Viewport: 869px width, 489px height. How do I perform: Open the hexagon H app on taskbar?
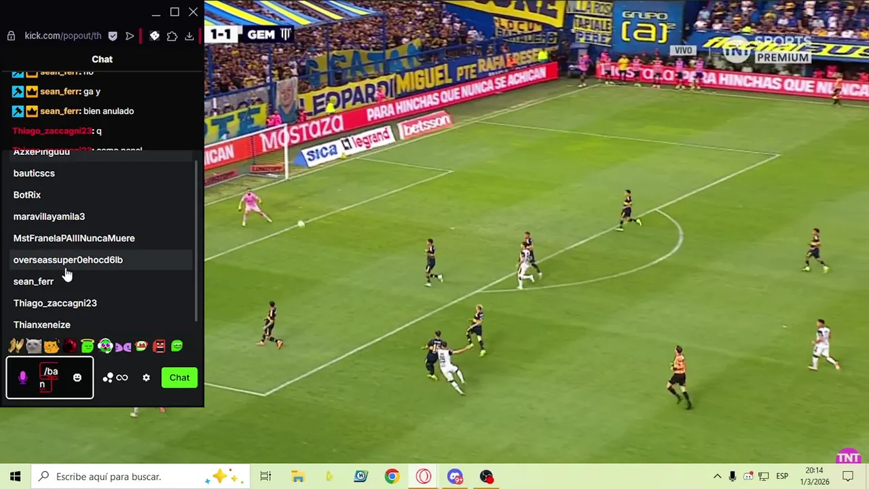[360, 477]
